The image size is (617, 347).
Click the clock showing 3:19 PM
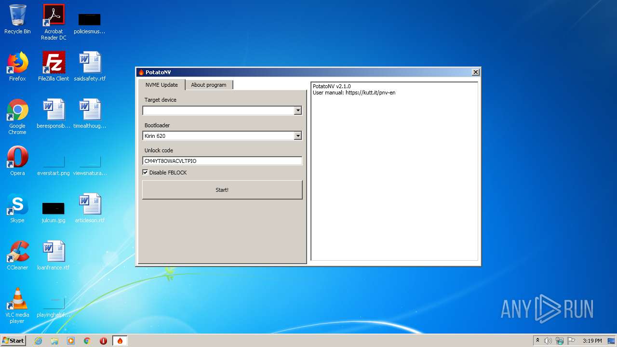[x=592, y=341]
